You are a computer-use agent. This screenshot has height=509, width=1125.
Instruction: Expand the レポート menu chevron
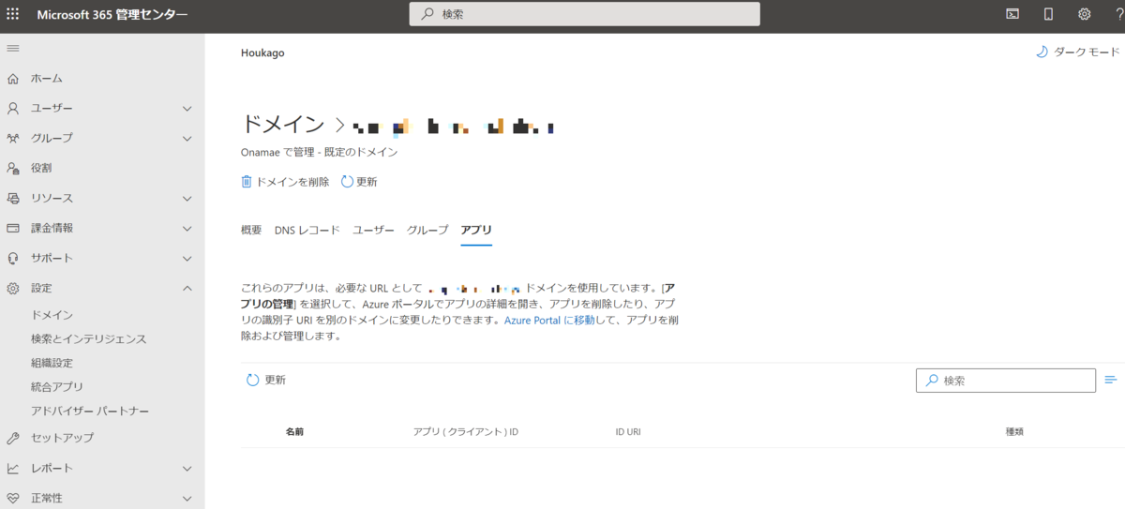point(187,469)
